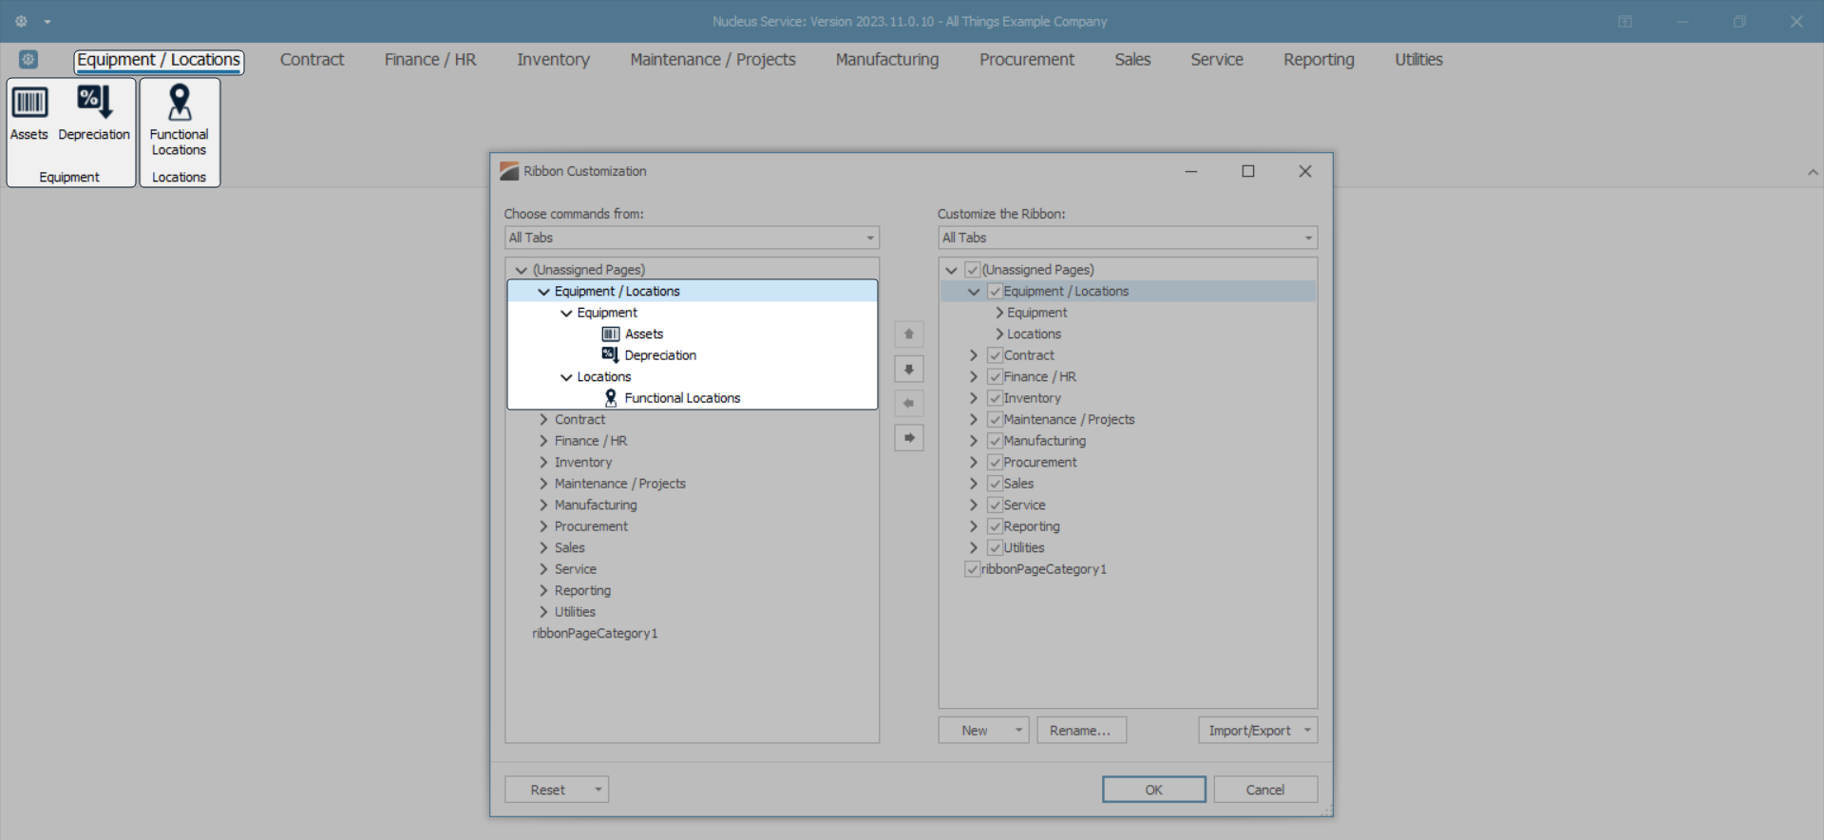This screenshot has height=840, width=1824.
Task: Open the Reset button dropdown arrow
Action: 598,790
